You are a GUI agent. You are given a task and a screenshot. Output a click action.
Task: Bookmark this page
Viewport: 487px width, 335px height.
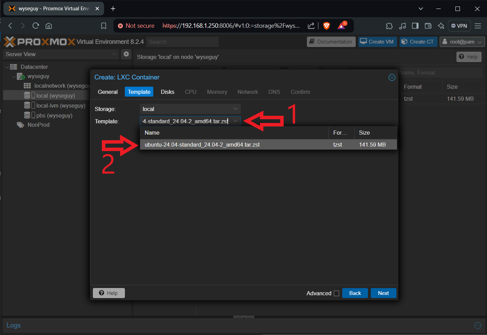[104, 26]
